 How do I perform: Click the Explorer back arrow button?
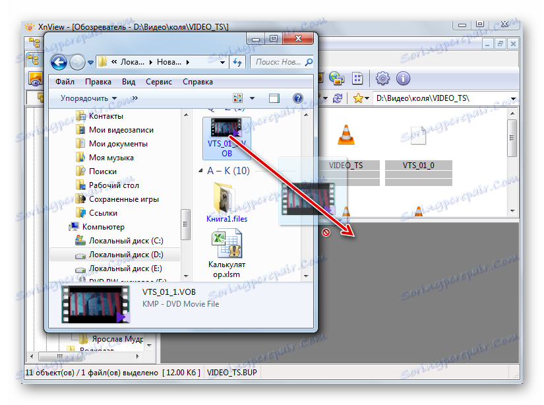tap(59, 63)
